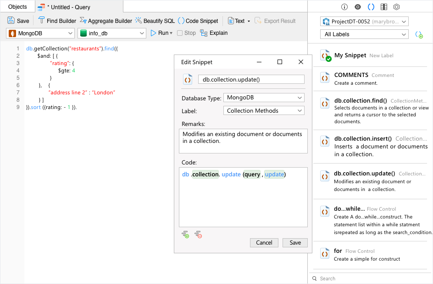This screenshot has height=284, width=433.
Task: Click the add placeholder icon
Action: [185, 235]
